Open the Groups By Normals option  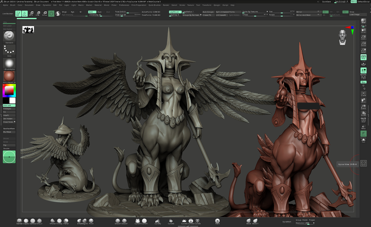[190, 15]
